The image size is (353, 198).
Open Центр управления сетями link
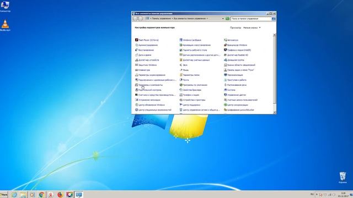click(x=201, y=110)
